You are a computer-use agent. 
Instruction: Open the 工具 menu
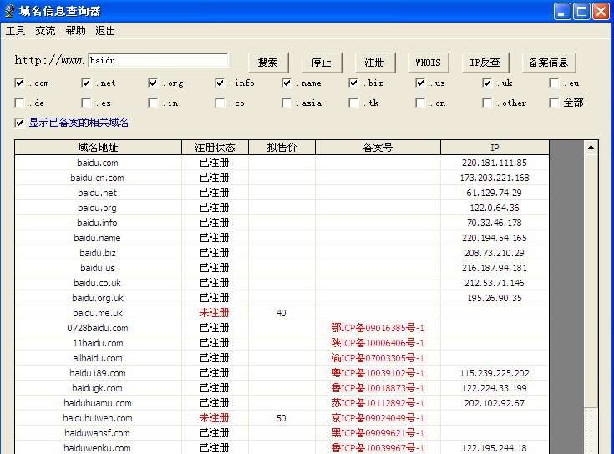(15, 31)
